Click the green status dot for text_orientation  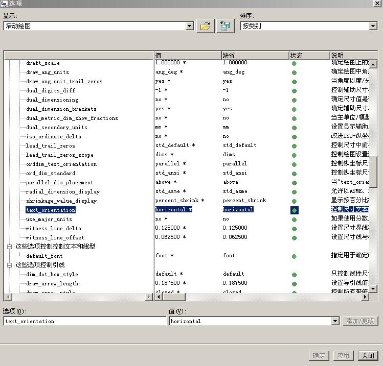click(x=295, y=210)
